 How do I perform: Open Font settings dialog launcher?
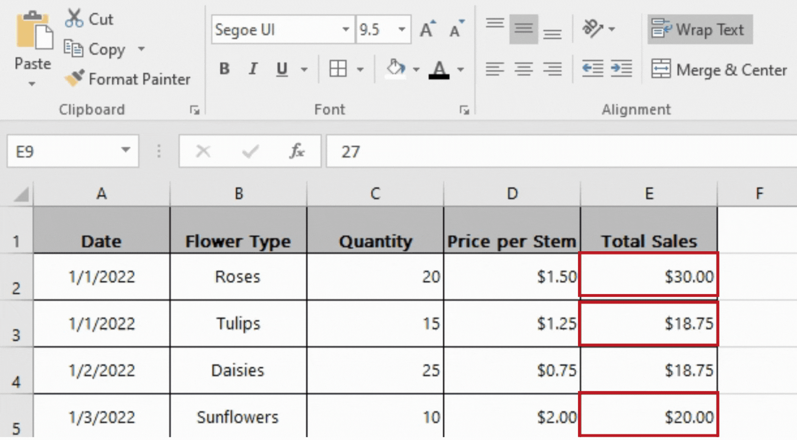tap(465, 110)
